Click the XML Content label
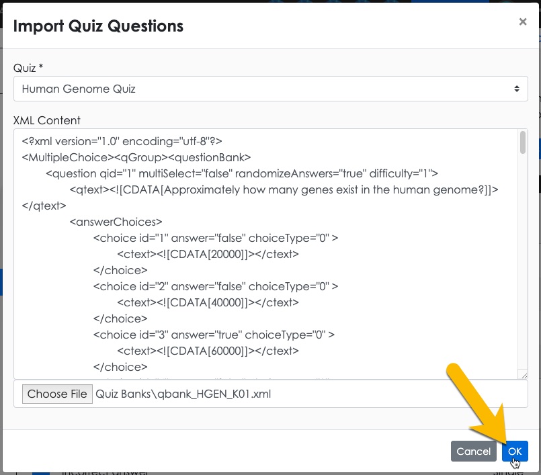This screenshot has height=475, width=541. tap(47, 121)
